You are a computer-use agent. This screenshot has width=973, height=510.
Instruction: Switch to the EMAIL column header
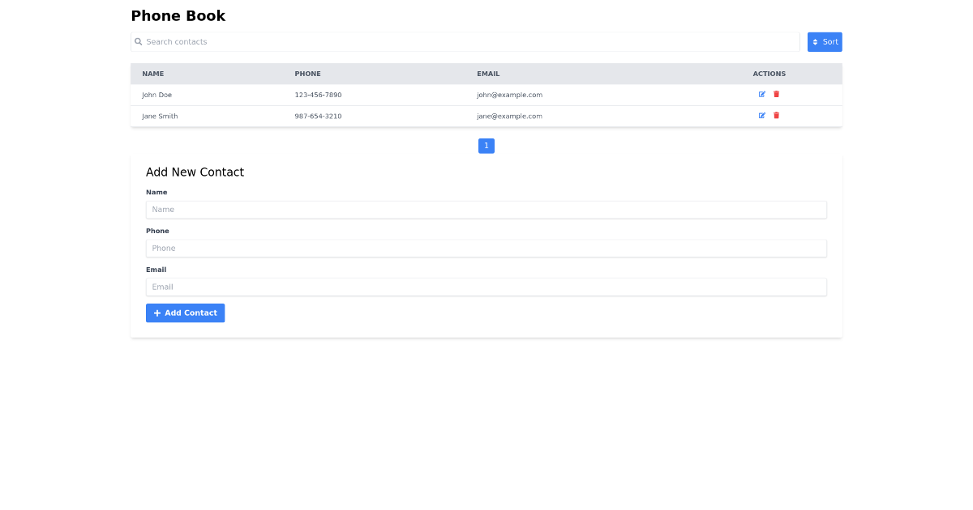click(x=488, y=73)
